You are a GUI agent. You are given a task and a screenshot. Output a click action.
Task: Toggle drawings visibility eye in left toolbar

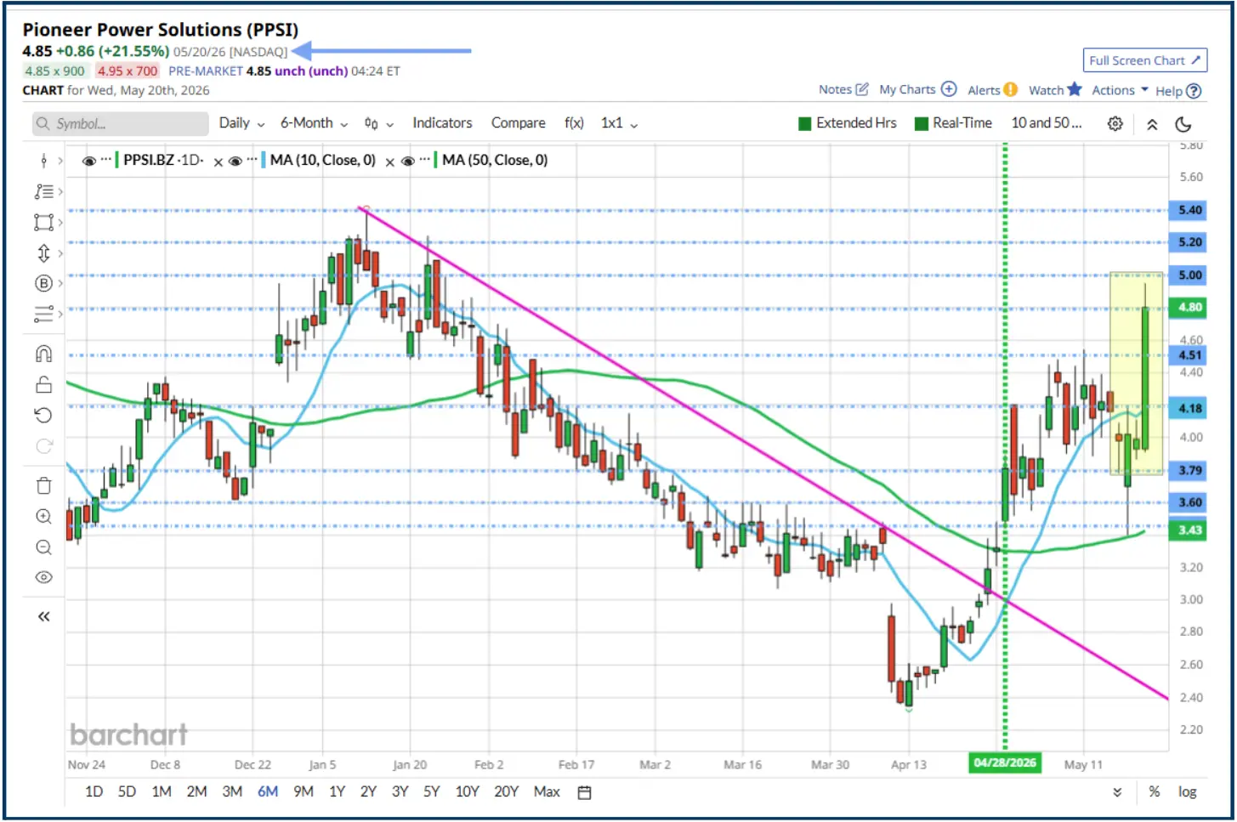click(43, 578)
